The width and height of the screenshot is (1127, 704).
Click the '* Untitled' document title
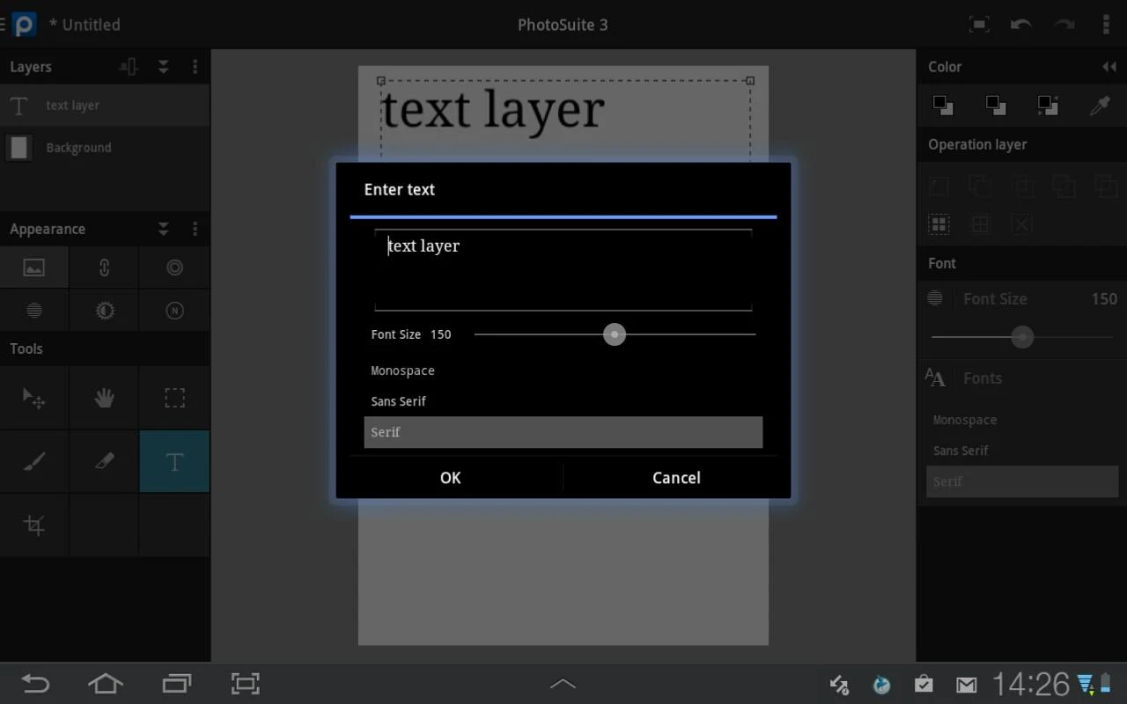tap(85, 25)
